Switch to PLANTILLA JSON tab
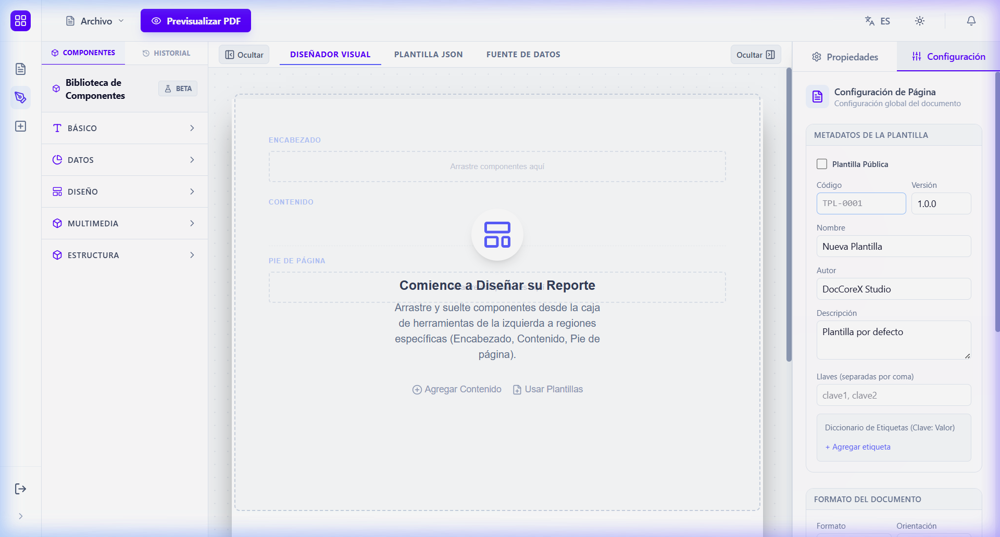 [428, 54]
